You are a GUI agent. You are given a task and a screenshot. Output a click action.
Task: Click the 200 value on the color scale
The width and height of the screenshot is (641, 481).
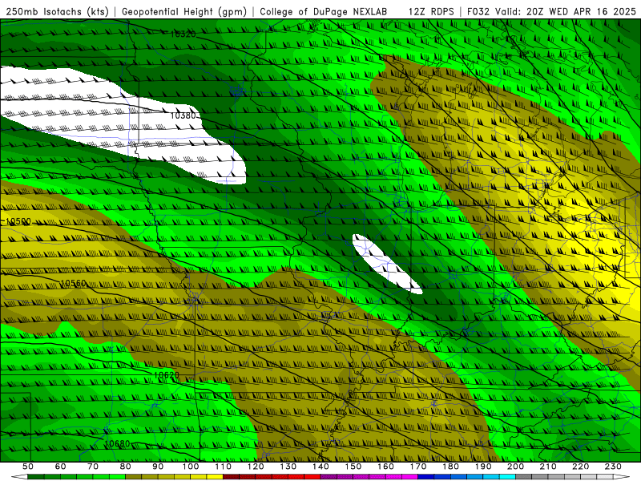tap(515, 467)
